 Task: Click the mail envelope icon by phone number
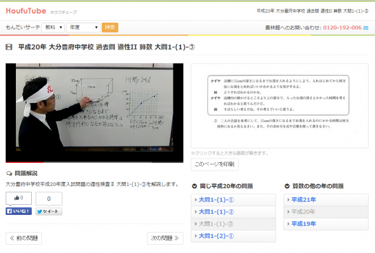coord(365,28)
